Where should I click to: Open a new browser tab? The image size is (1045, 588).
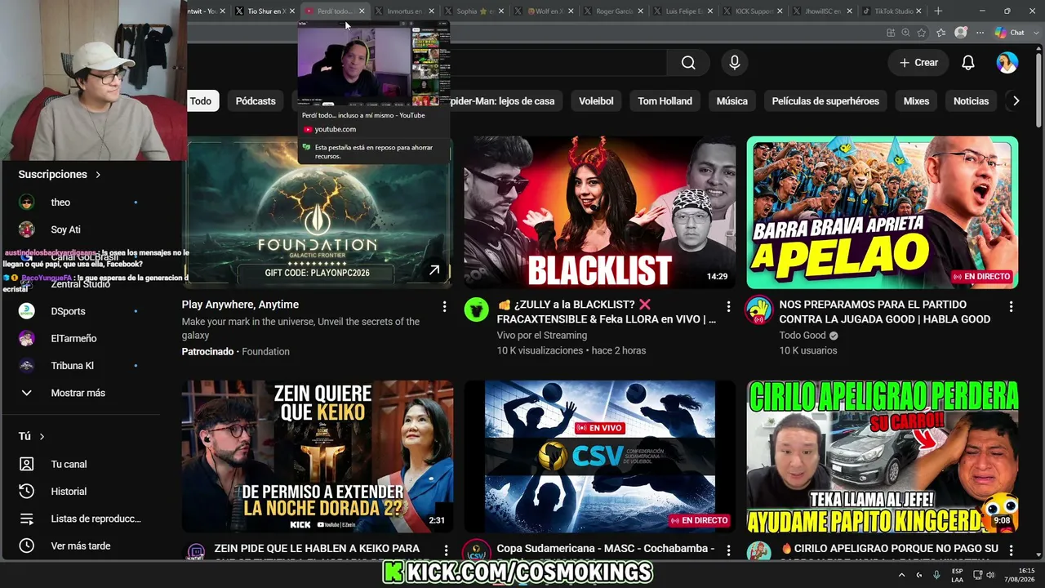point(938,11)
